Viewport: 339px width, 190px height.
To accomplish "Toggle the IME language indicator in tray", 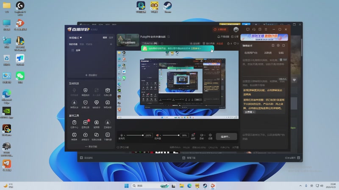I will coord(311,186).
